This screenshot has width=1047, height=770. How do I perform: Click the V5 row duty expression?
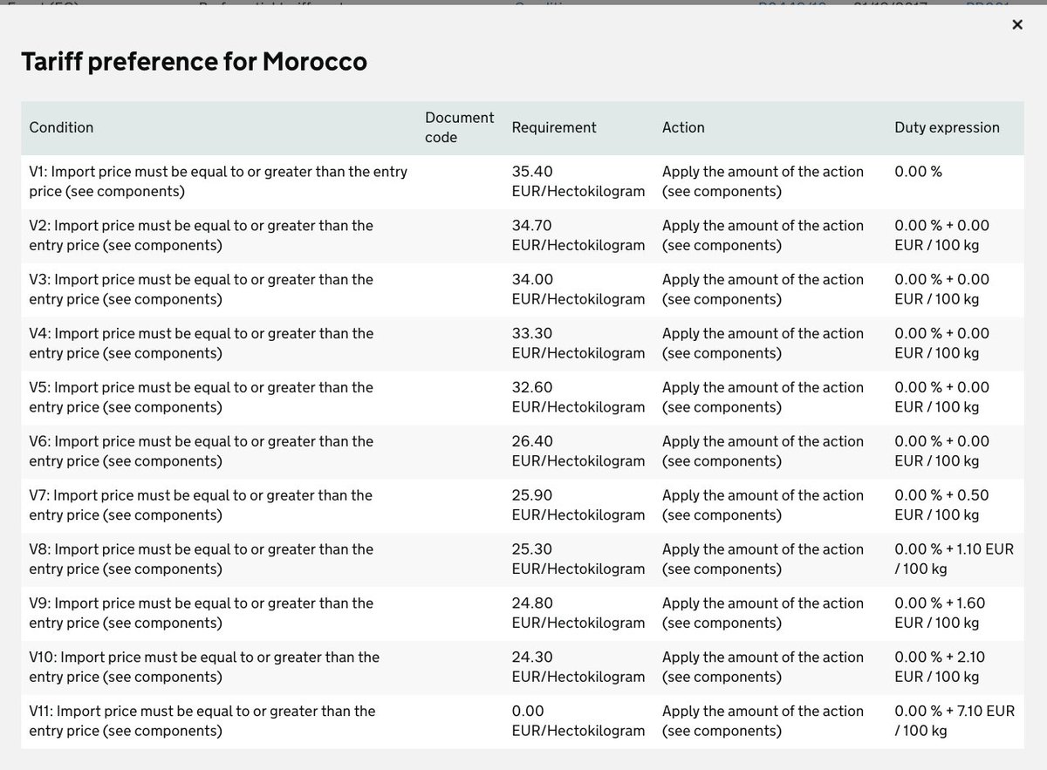(x=942, y=398)
